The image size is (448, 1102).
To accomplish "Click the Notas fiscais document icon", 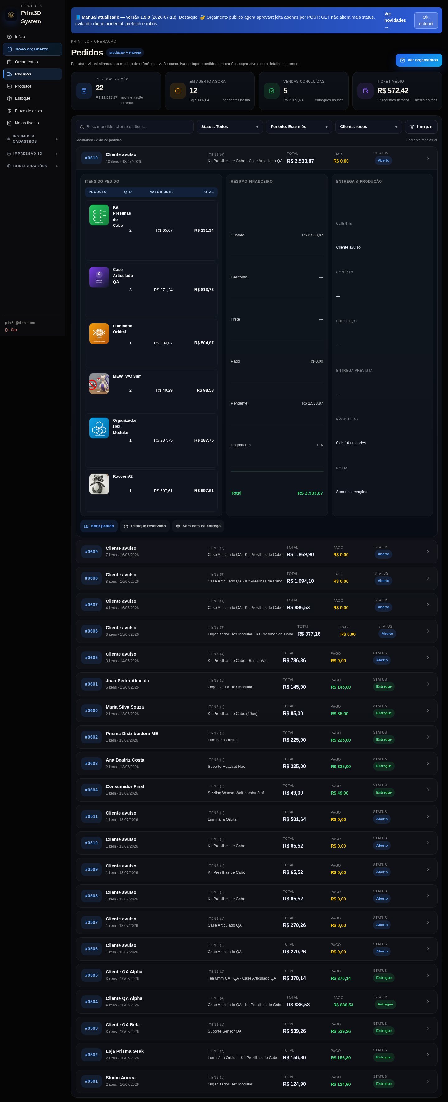I will click(9, 123).
